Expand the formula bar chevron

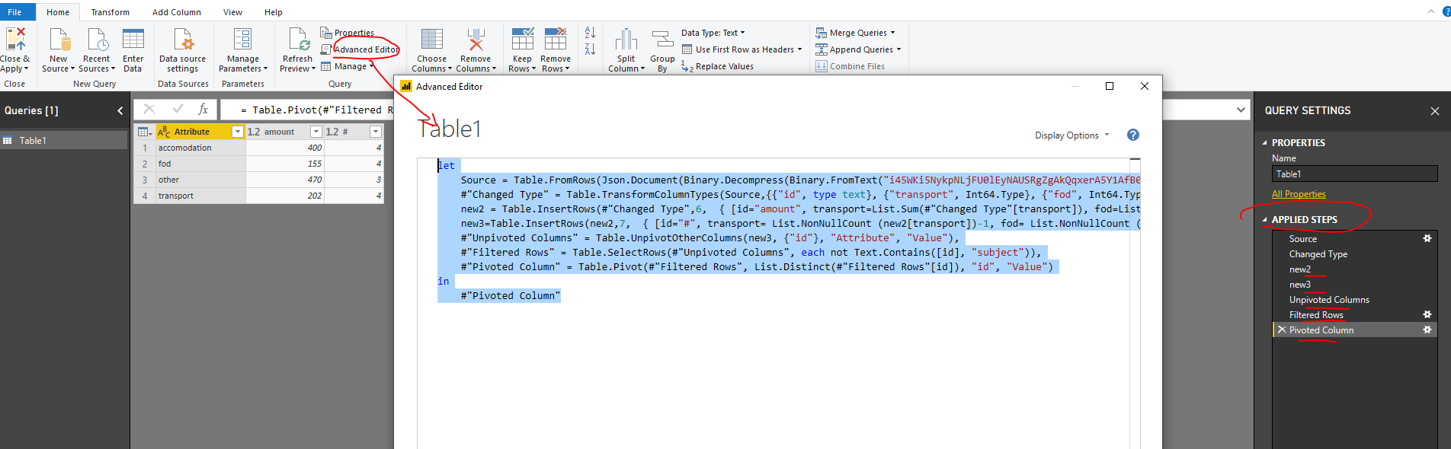click(x=1241, y=110)
